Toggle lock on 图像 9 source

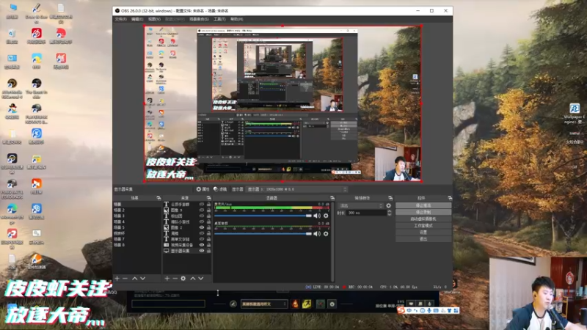pos(208,210)
